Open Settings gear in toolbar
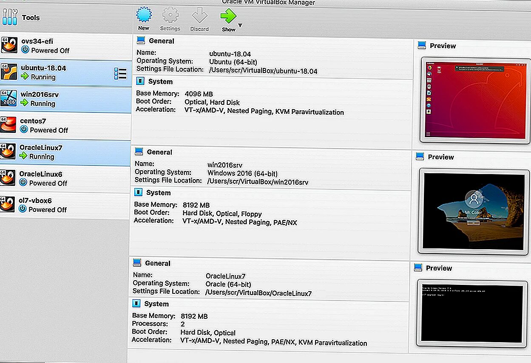The image size is (531, 363). click(170, 16)
